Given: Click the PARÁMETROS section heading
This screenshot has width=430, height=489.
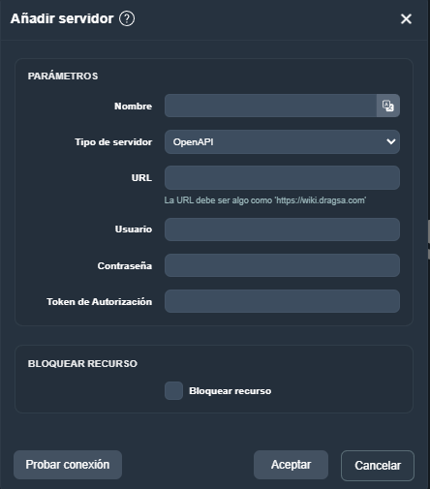Looking at the screenshot, I should click(x=63, y=76).
